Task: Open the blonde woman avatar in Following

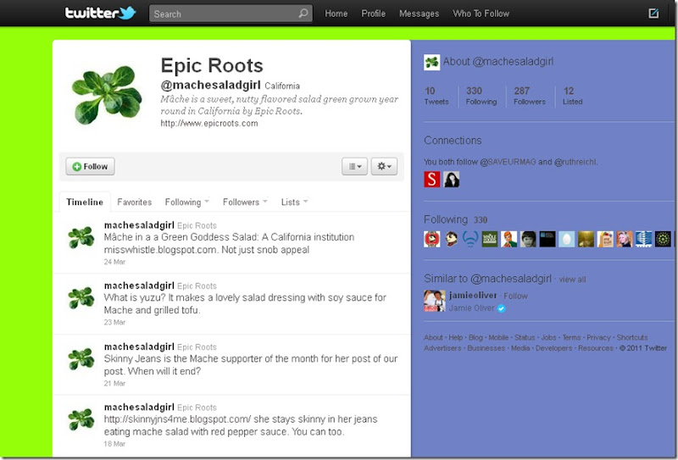Action: 624,239
